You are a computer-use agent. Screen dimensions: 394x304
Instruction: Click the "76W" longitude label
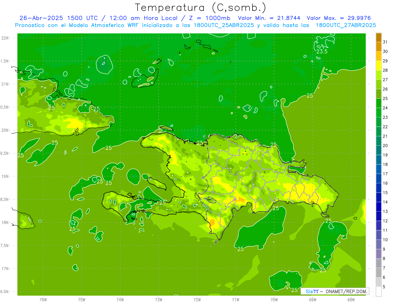43,300
